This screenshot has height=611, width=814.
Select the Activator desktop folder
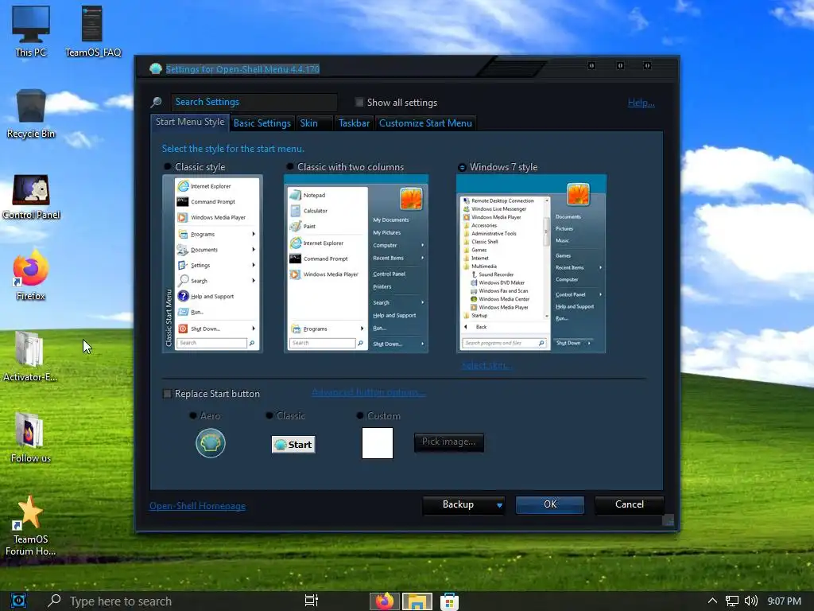pyautogui.click(x=30, y=356)
